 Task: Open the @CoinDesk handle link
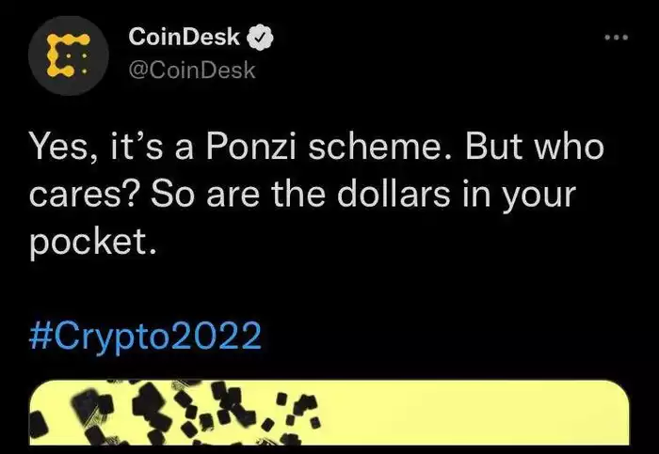pos(191,70)
